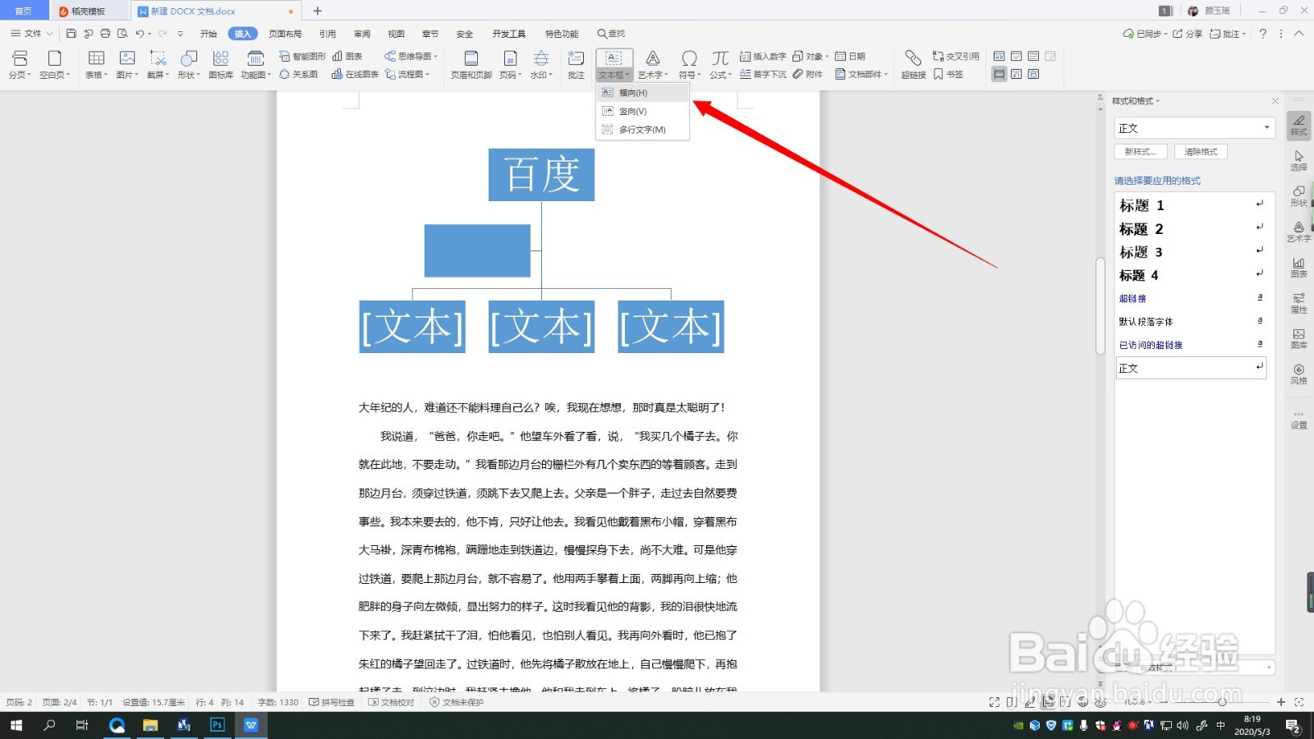
Task: Select 竖向(V) vertical text box option
Action: pyautogui.click(x=642, y=111)
